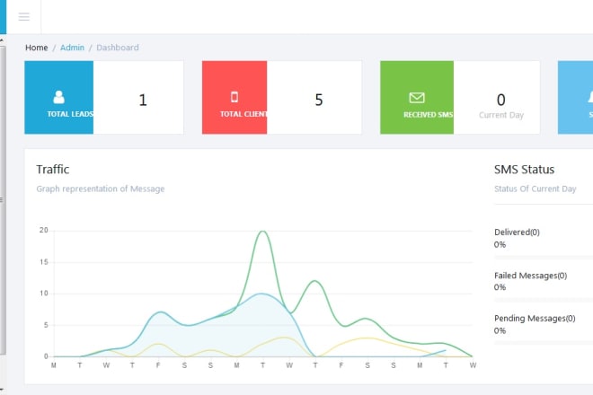
Task: Select the Dashboard breadcrumb
Action: tap(118, 48)
